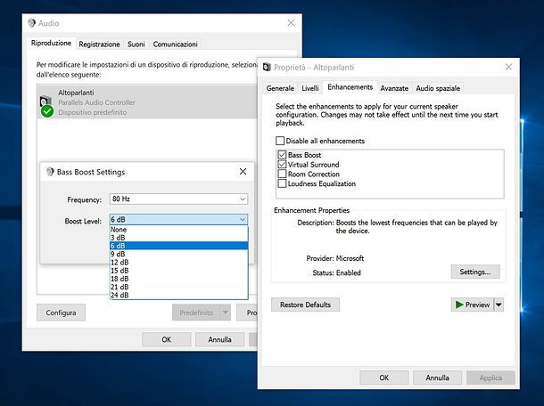The width and height of the screenshot is (544, 406).
Task: Select 12 dB from Boost Level list
Action: point(178,263)
